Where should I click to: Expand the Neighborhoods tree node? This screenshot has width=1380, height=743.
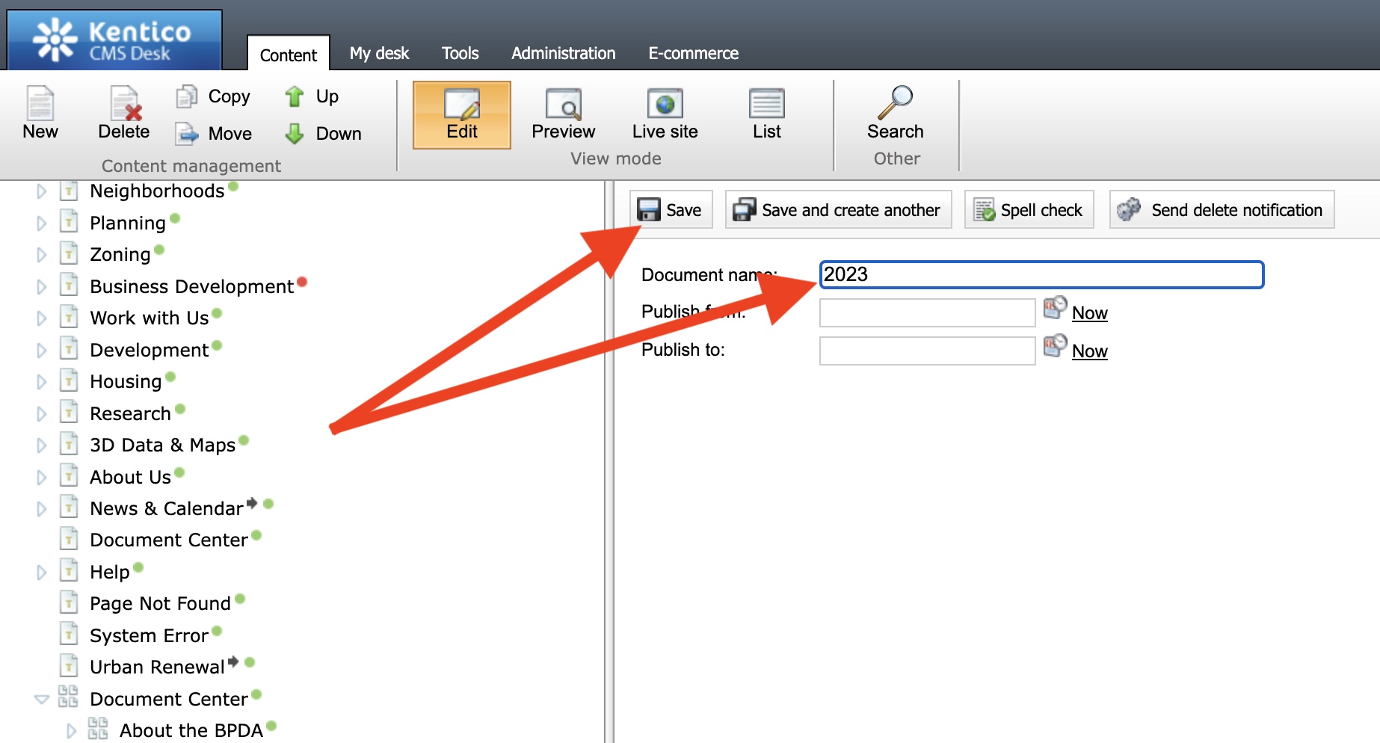pyautogui.click(x=42, y=191)
